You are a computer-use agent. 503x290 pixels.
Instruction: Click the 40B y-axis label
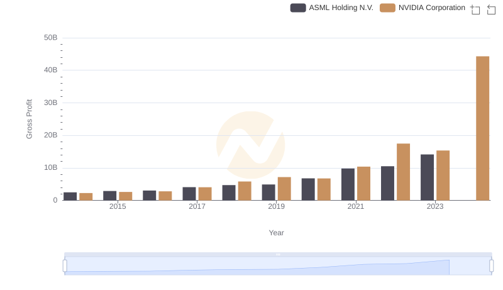(51, 70)
